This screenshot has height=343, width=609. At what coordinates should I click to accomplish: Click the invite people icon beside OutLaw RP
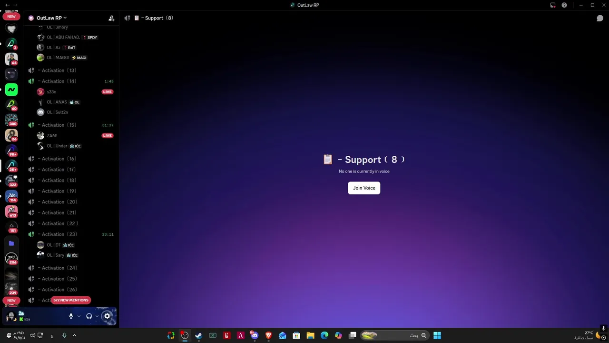111,18
